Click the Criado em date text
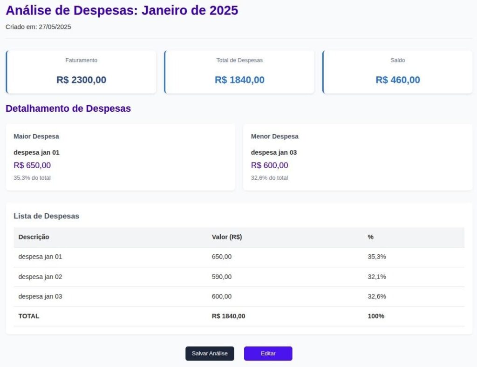 pos(38,27)
